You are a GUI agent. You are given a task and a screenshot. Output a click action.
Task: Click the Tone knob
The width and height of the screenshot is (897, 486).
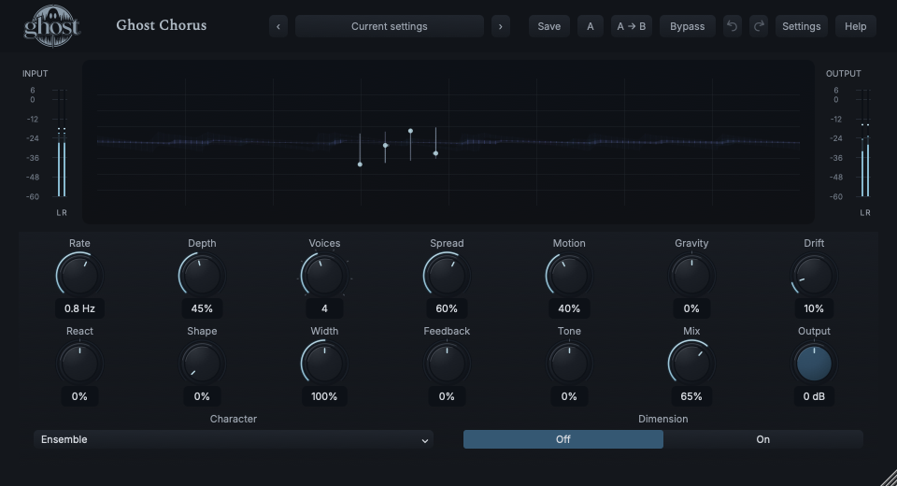[569, 364]
